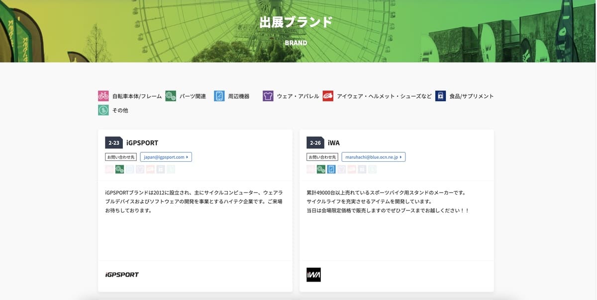Click iWA card's faded eyewear icon
597x300 pixels.
point(352,169)
